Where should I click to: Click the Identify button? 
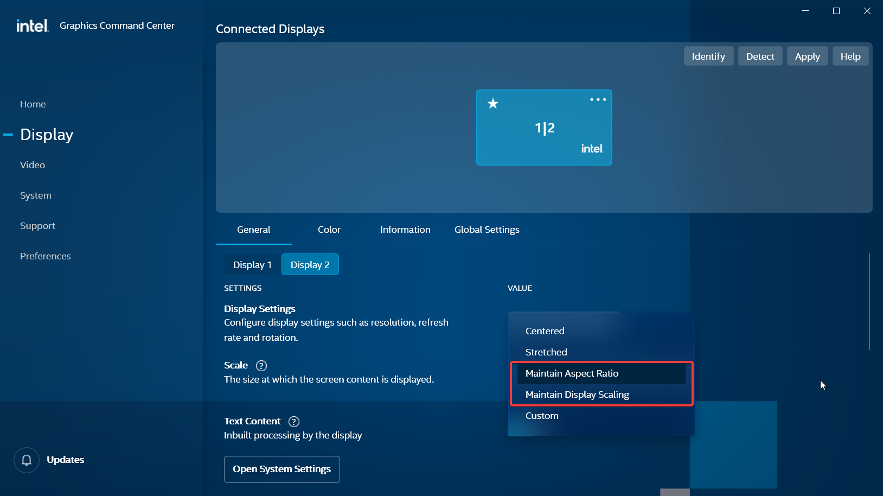click(x=708, y=56)
